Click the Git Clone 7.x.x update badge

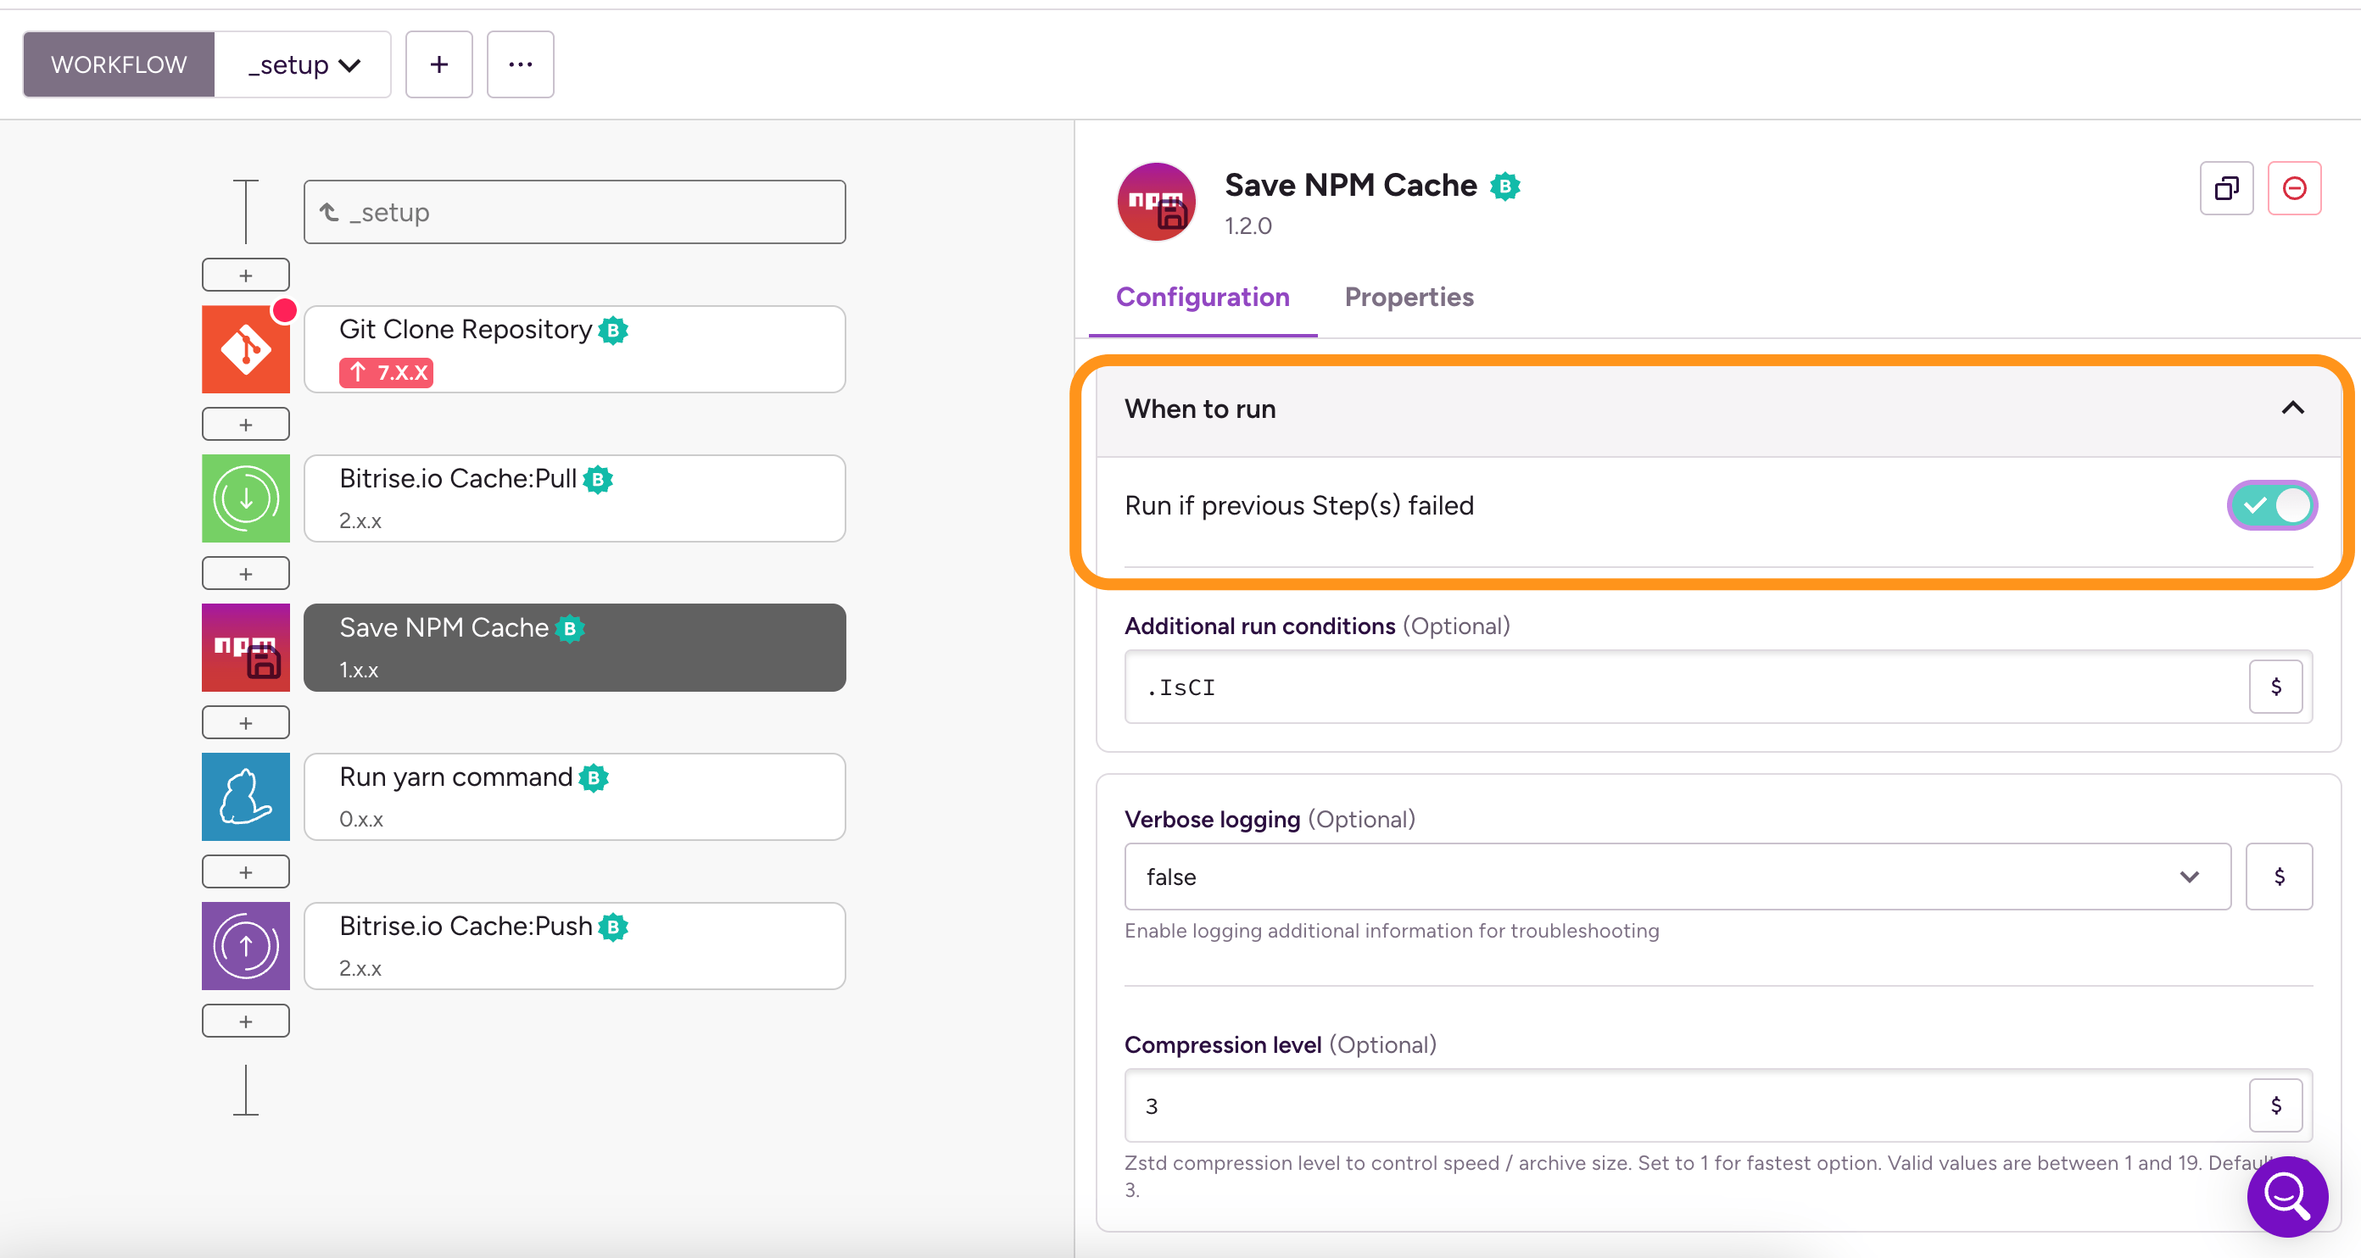coord(386,372)
